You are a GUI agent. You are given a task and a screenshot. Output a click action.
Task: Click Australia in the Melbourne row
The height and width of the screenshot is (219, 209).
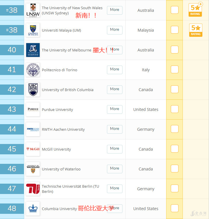pyautogui.click(x=146, y=50)
